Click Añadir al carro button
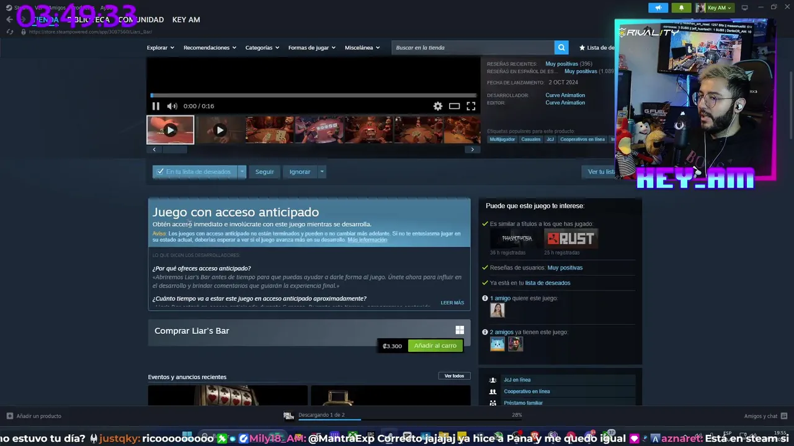The width and height of the screenshot is (794, 446). [435, 346]
